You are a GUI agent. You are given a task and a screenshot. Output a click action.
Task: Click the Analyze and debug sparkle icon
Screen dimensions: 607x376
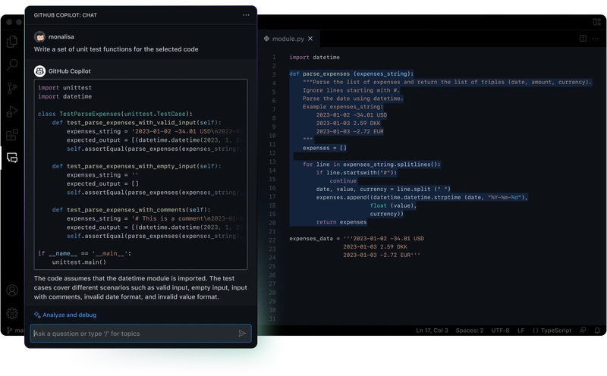[x=37, y=315]
